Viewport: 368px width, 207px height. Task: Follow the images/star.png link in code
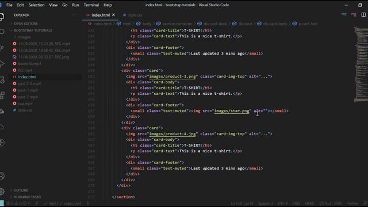coord(232,111)
